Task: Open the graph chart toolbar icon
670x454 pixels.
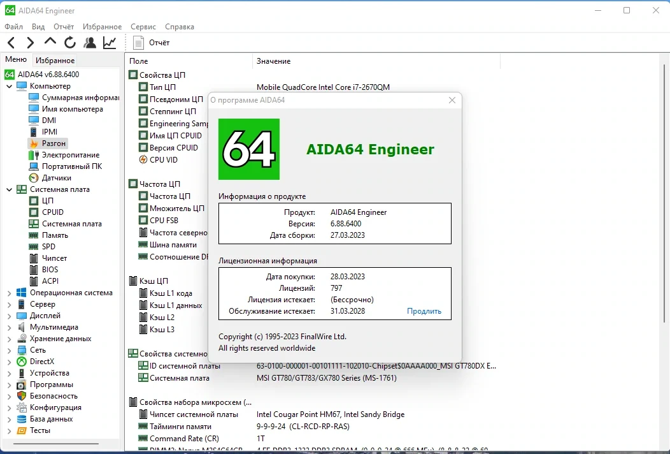Action: (x=110, y=42)
